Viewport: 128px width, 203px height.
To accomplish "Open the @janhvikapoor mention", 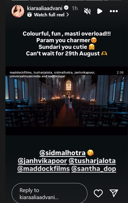I will pos(42,161).
